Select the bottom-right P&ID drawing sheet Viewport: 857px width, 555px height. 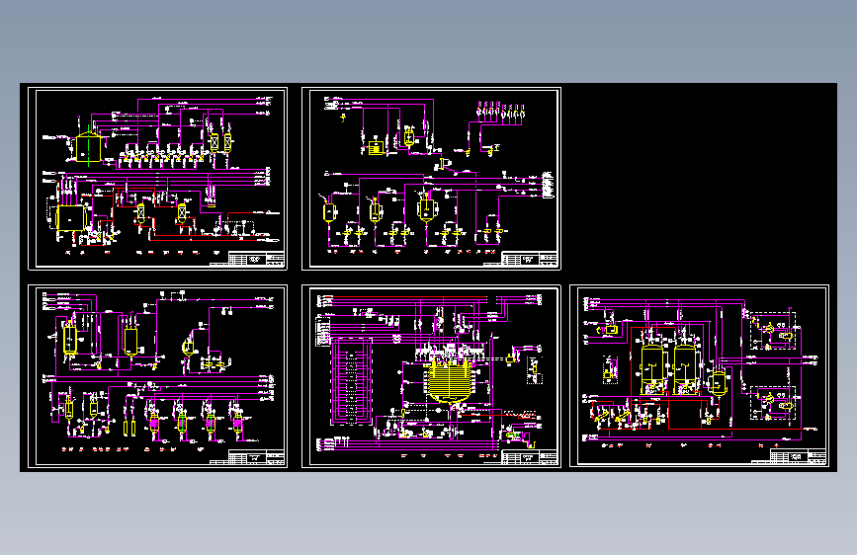click(x=699, y=376)
